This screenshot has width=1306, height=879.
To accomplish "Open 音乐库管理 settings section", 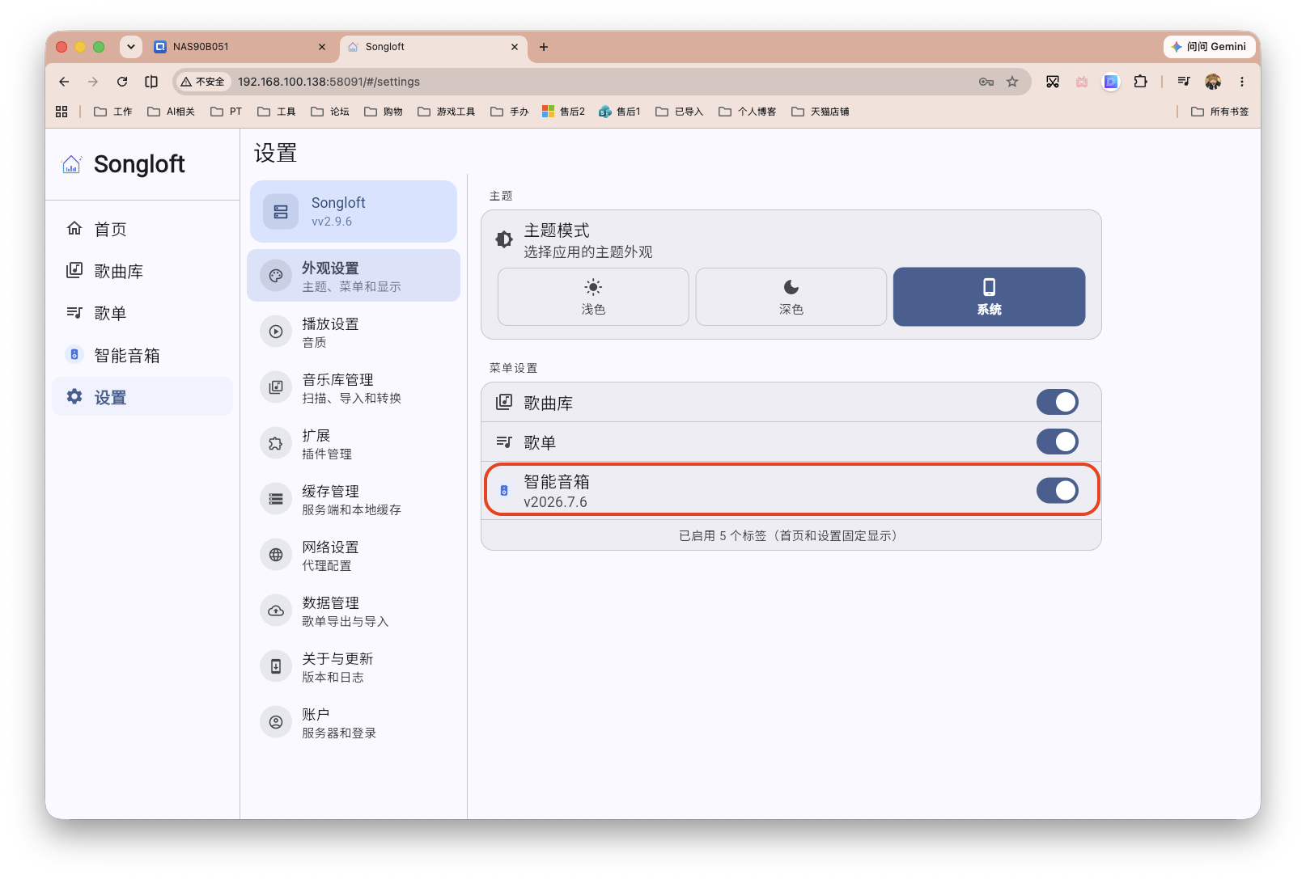I will point(354,387).
